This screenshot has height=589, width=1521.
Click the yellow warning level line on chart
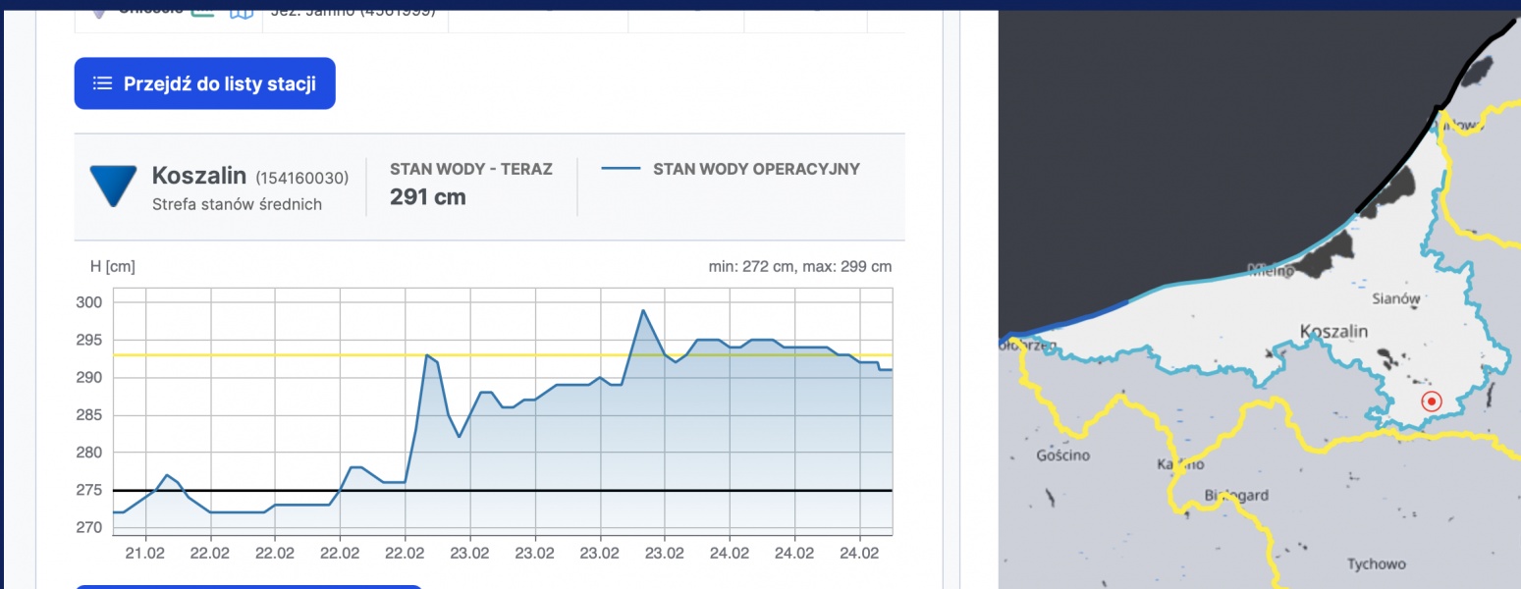pos(295,355)
